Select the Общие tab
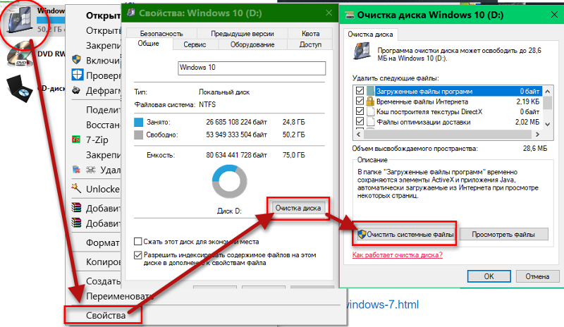The height and width of the screenshot is (327, 564). coord(149,44)
